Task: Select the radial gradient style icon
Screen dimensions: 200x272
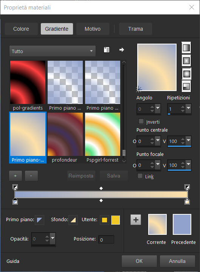Action: click(x=186, y=86)
